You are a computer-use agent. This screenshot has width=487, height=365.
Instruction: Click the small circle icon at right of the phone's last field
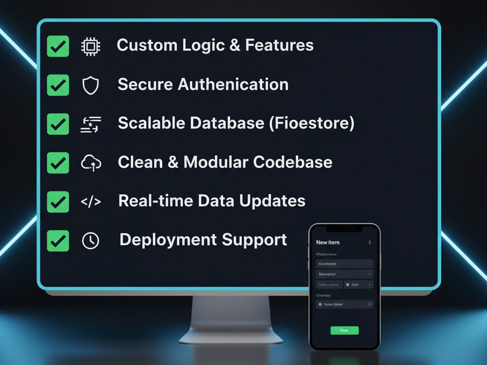[x=369, y=304]
